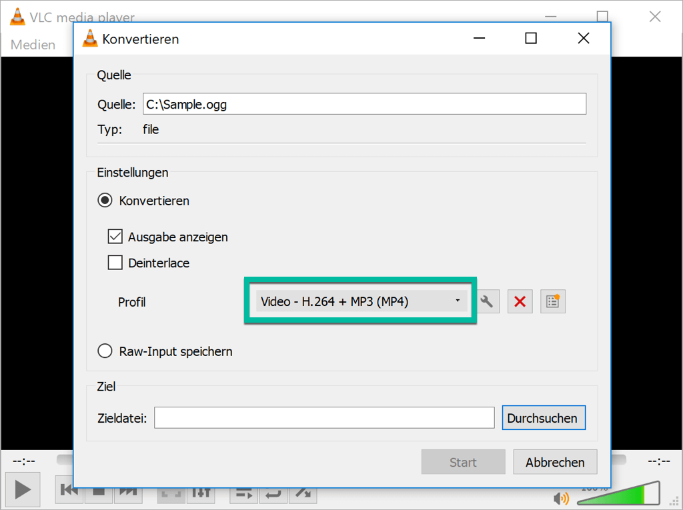Enable the Deinterlace checkbox
This screenshot has width=683, height=510.
click(115, 263)
